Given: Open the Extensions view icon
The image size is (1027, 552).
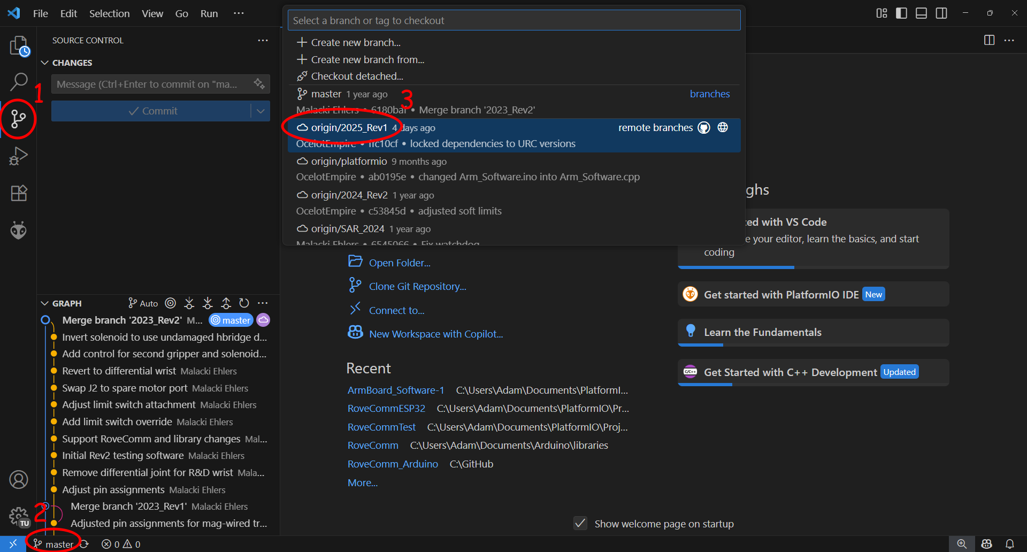Looking at the screenshot, I should tap(19, 193).
